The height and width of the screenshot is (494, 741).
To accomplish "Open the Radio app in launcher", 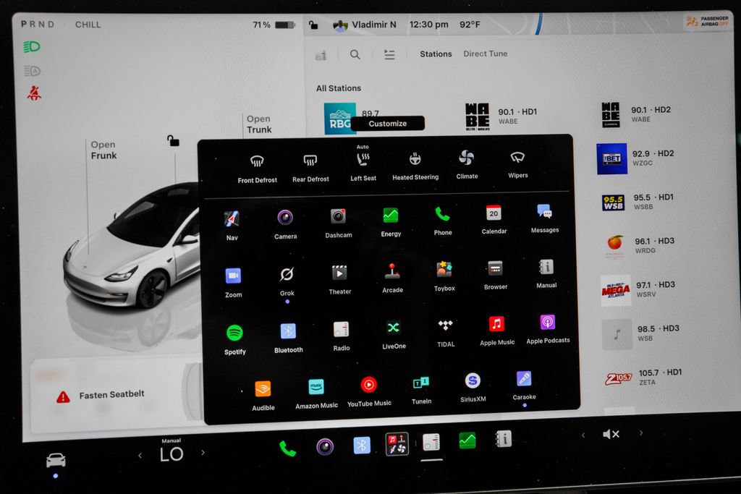I will [x=342, y=336].
